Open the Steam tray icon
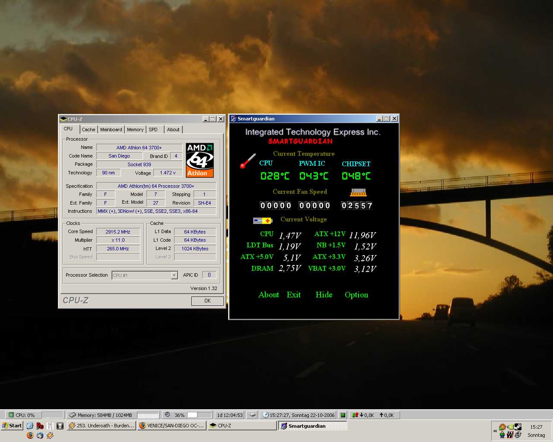The height and width of the screenshot is (442, 553). pyautogui.click(x=518, y=427)
